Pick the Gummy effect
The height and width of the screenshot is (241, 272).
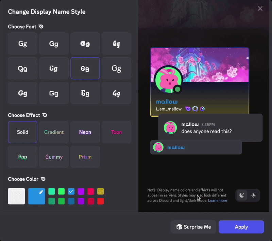pos(54,157)
